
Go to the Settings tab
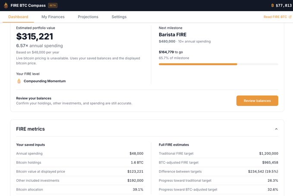click(x=119, y=17)
